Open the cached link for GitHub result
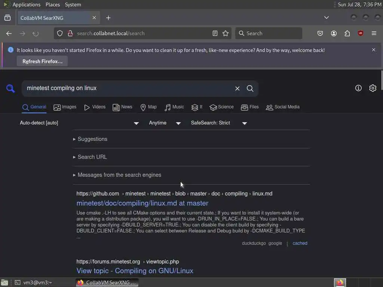This screenshot has width=383, height=287. click(x=300, y=243)
